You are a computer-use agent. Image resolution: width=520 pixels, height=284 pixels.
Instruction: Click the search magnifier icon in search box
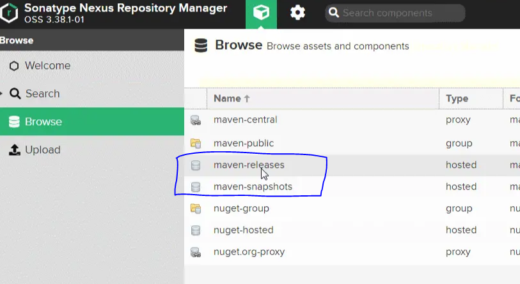[334, 13]
